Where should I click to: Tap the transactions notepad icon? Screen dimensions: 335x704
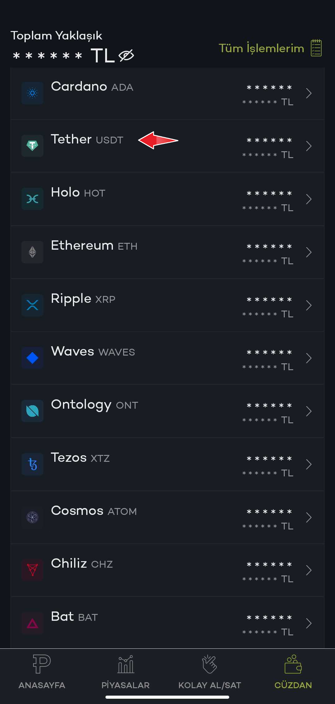pyautogui.click(x=316, y=48)
